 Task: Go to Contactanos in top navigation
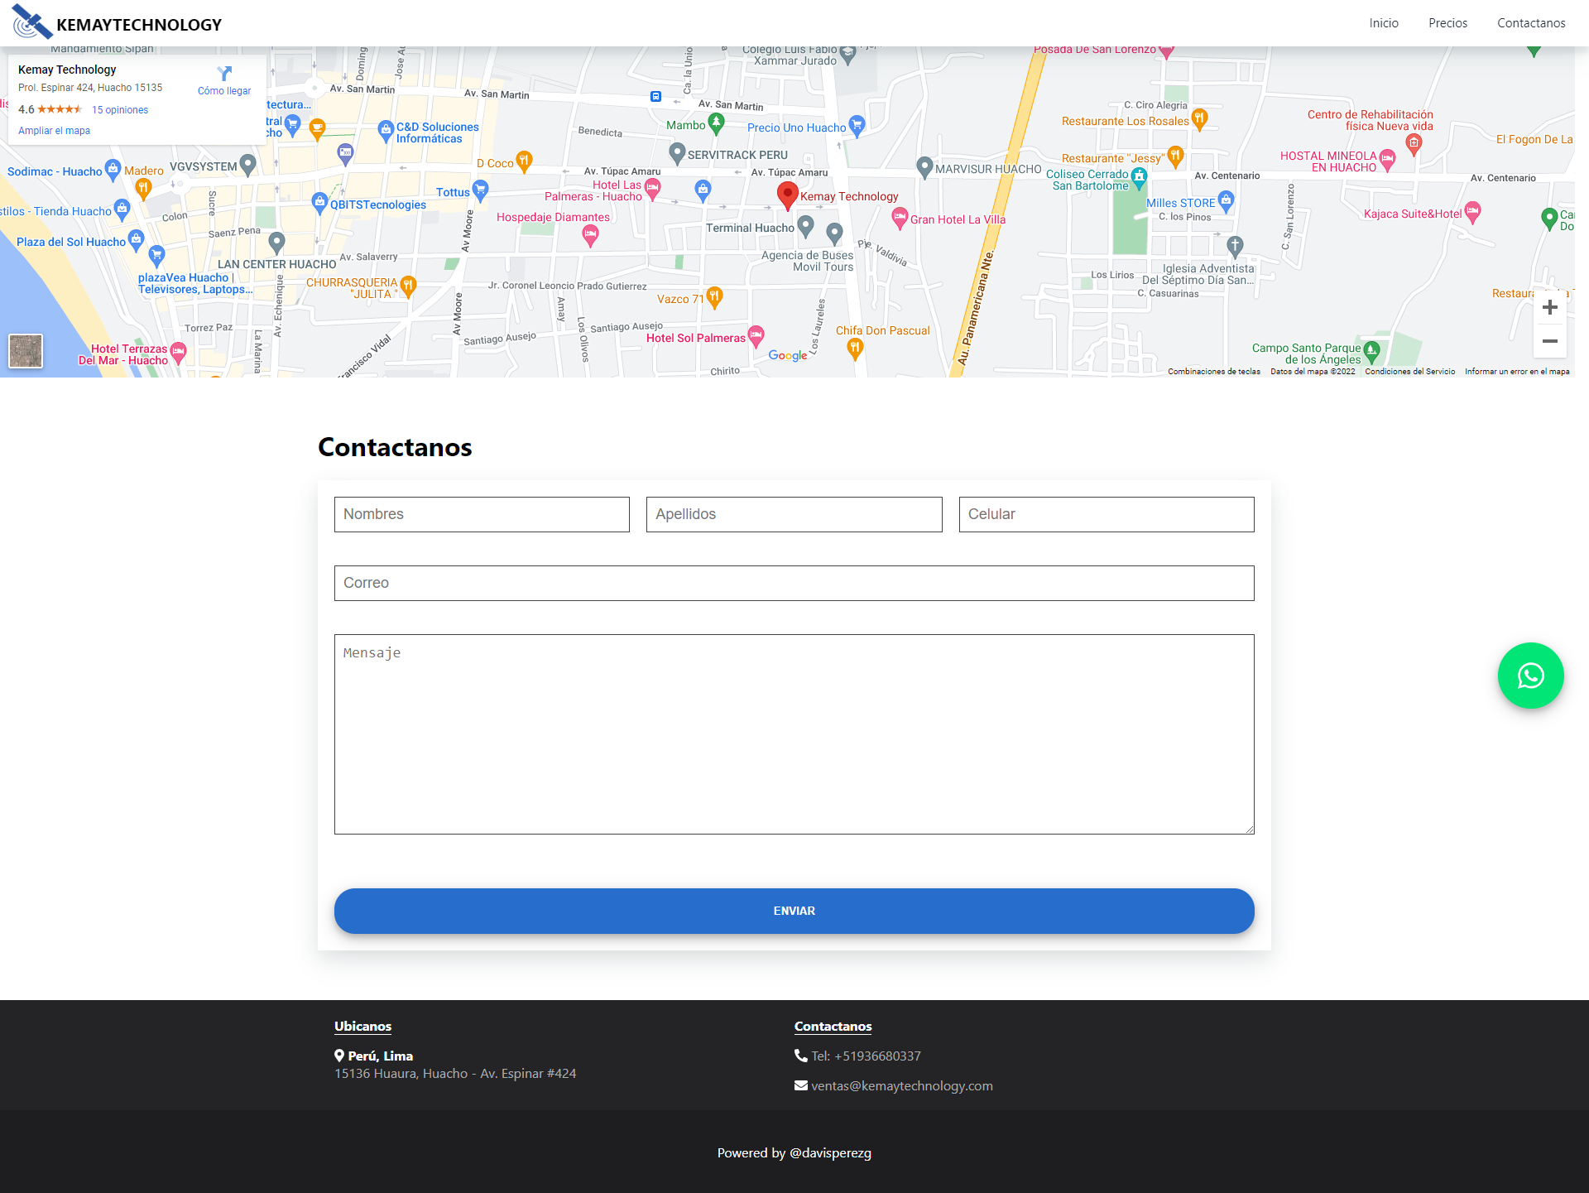(x=1530, y=23)
